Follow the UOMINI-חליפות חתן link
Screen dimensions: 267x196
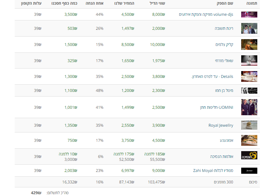[x=216, y=107]
